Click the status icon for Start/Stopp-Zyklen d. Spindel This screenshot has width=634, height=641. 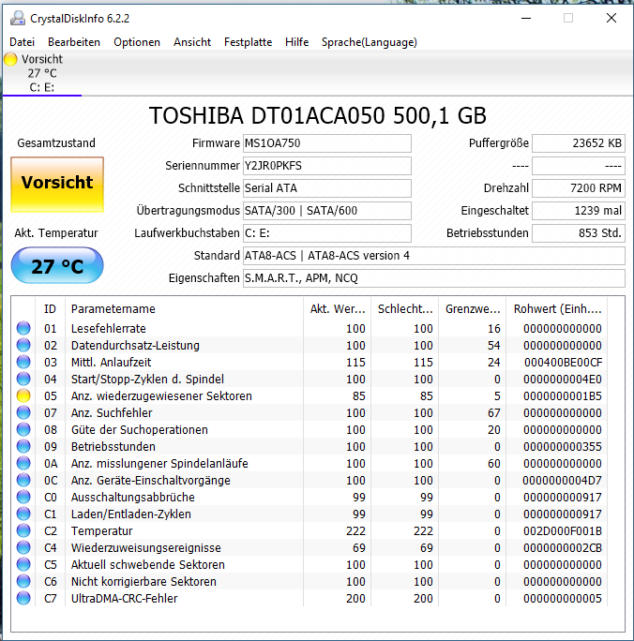pyautogui.click(x=23, y=379)
